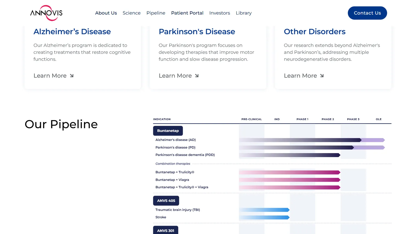Screen dimensions: 416x234
Task: Click the IND column header
Action: pos(277,119)
